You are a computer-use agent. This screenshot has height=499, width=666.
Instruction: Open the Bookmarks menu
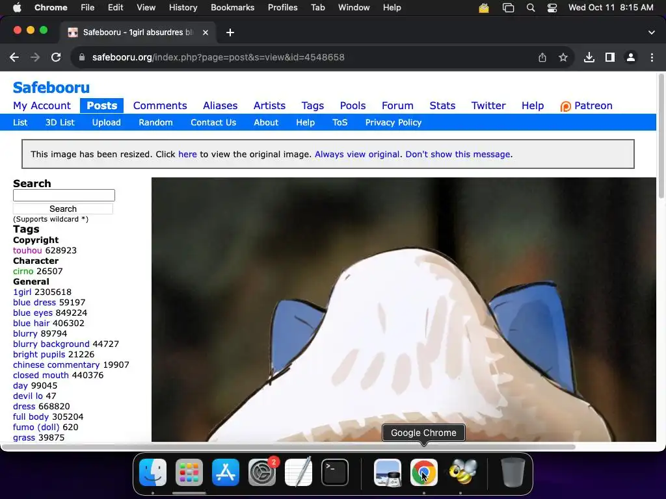pos(232,8)
